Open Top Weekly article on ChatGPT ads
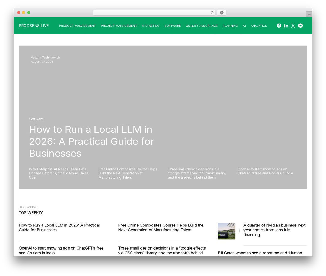Viewport: 326px width, 276px height. pyautogui.click(x=61, y=250)
